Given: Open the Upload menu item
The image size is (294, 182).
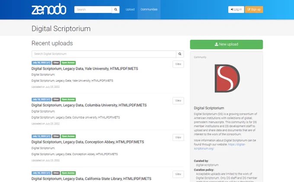Looking at the screenshot, I should coord(130,10).
